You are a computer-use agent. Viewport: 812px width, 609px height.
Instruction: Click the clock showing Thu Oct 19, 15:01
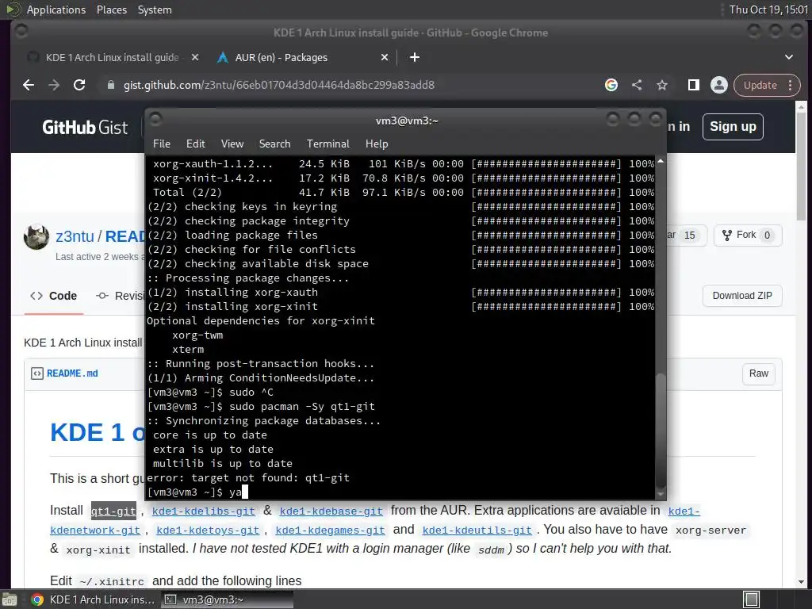pyautogui.click(x=768, y=10)
